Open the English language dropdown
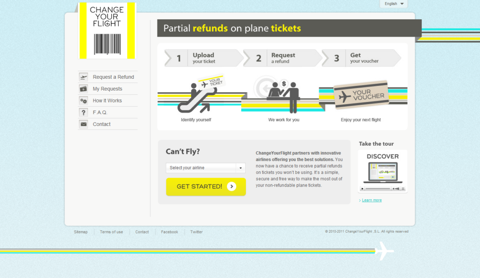The width and height of the screenshot is (480, 278). pyautogui.click(x=394, y=4)
